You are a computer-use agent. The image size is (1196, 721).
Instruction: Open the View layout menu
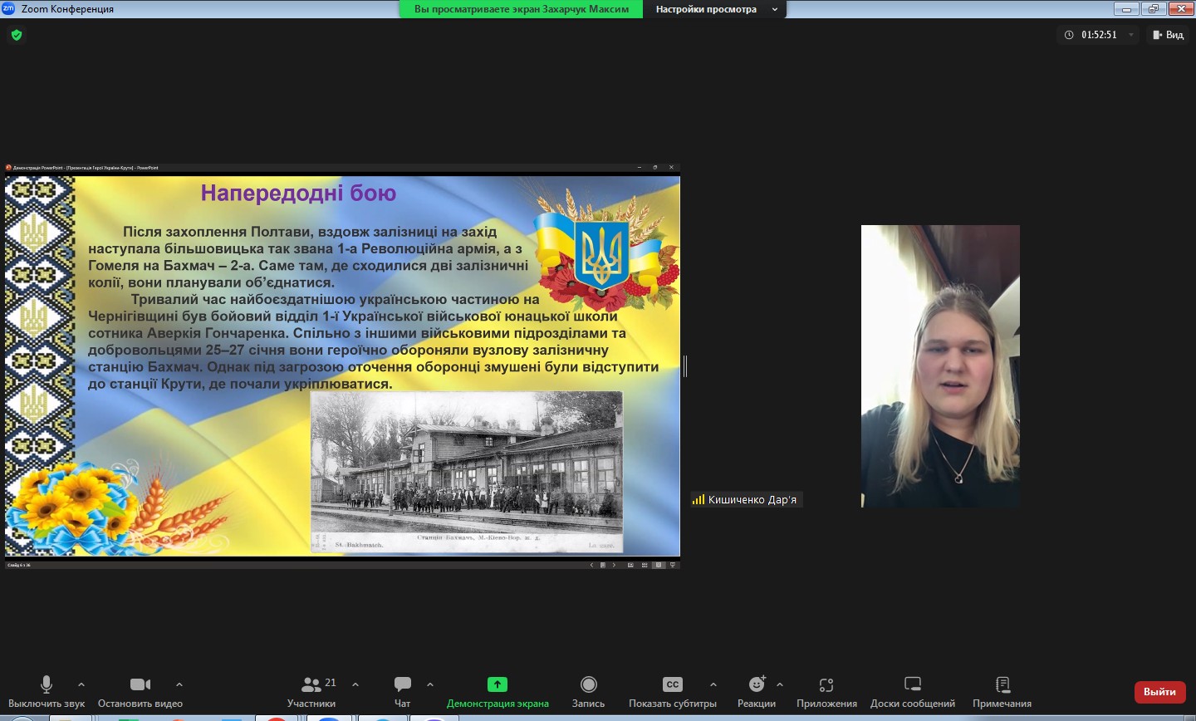[x=1168, y=35]
